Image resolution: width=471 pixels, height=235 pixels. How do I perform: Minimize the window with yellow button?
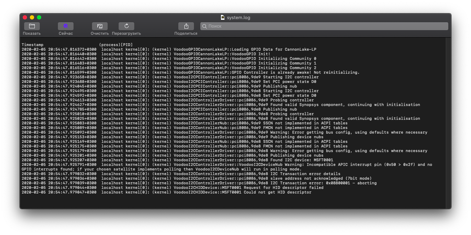point(32,17)
